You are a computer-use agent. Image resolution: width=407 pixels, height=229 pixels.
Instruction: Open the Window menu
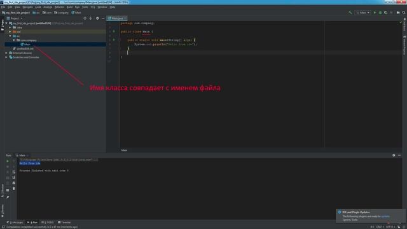click(102, 7)
